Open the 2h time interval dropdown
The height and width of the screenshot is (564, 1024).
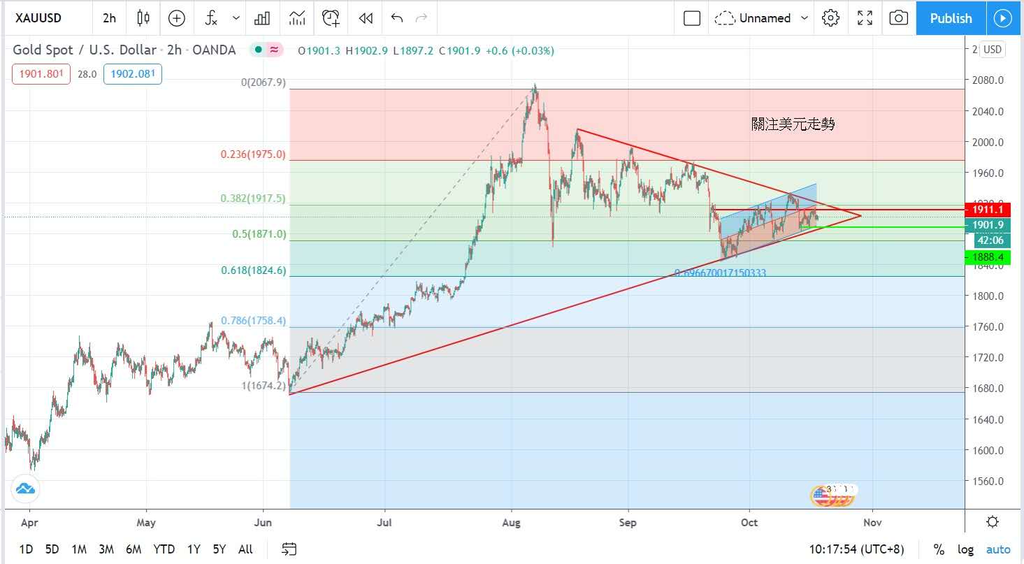109,18
